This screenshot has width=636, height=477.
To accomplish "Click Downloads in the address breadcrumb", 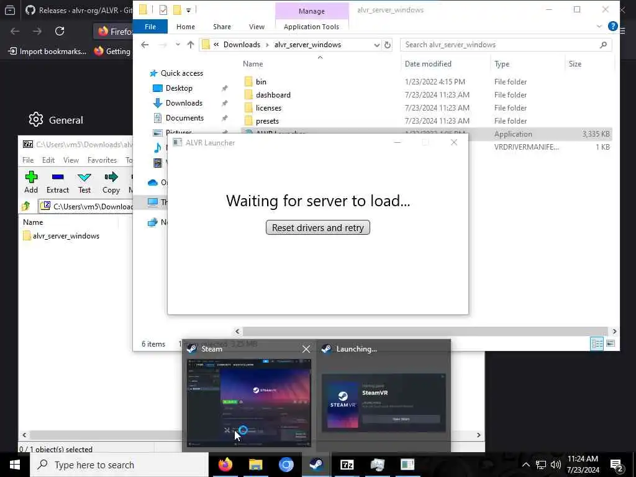I will point(242,45).
